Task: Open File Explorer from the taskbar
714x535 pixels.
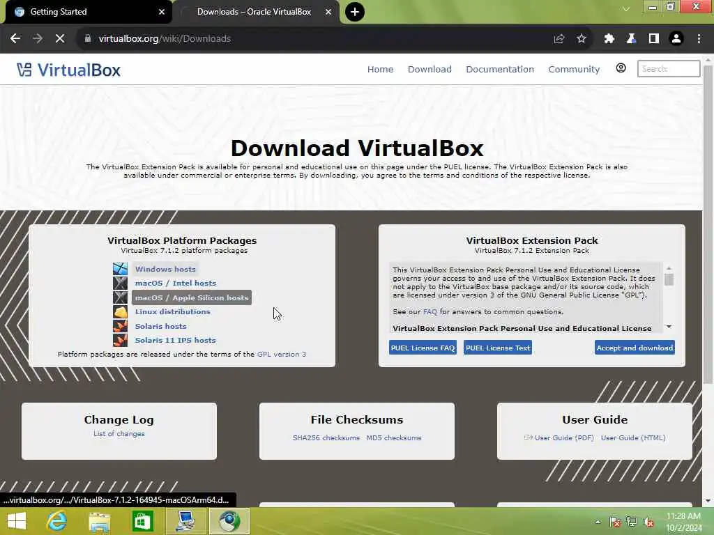Action: [x=100, y=521]
